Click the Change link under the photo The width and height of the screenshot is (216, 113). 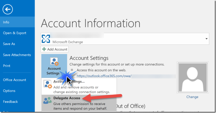[x=192, y=97]
